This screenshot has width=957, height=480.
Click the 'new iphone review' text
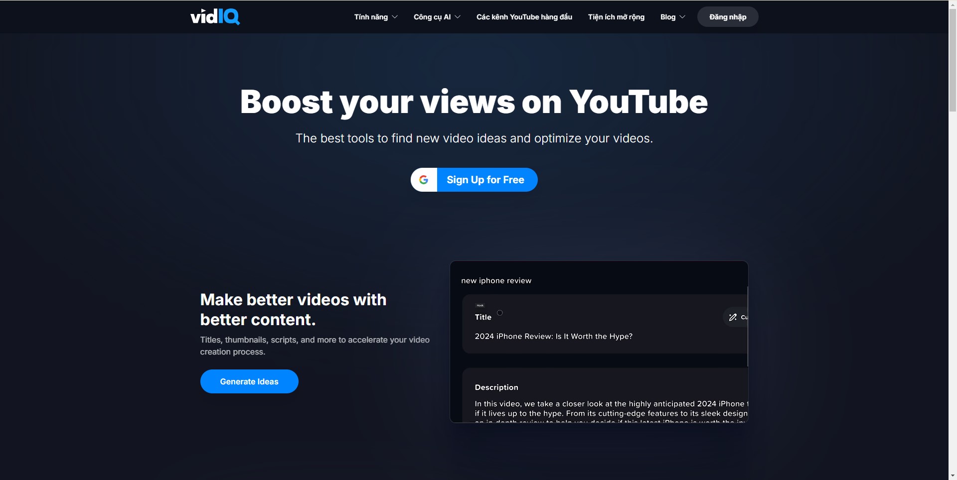[496, 281]
